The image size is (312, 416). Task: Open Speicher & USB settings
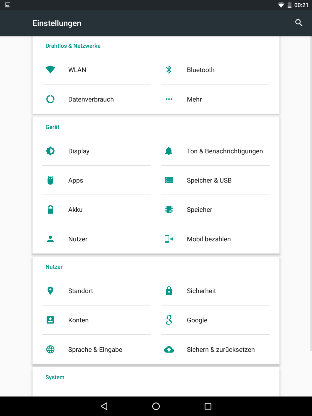point(209,180)
